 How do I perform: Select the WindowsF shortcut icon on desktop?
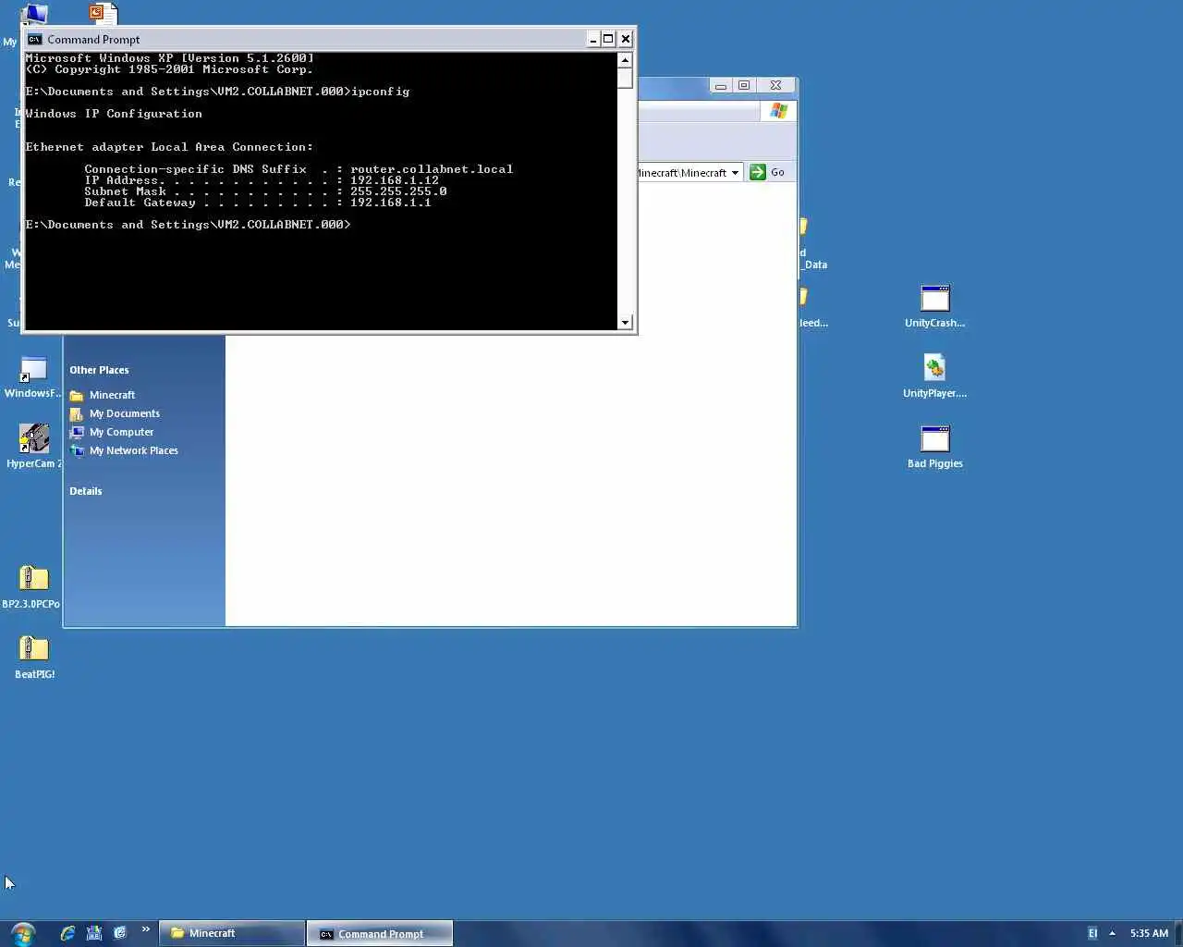tap(33, 377)
